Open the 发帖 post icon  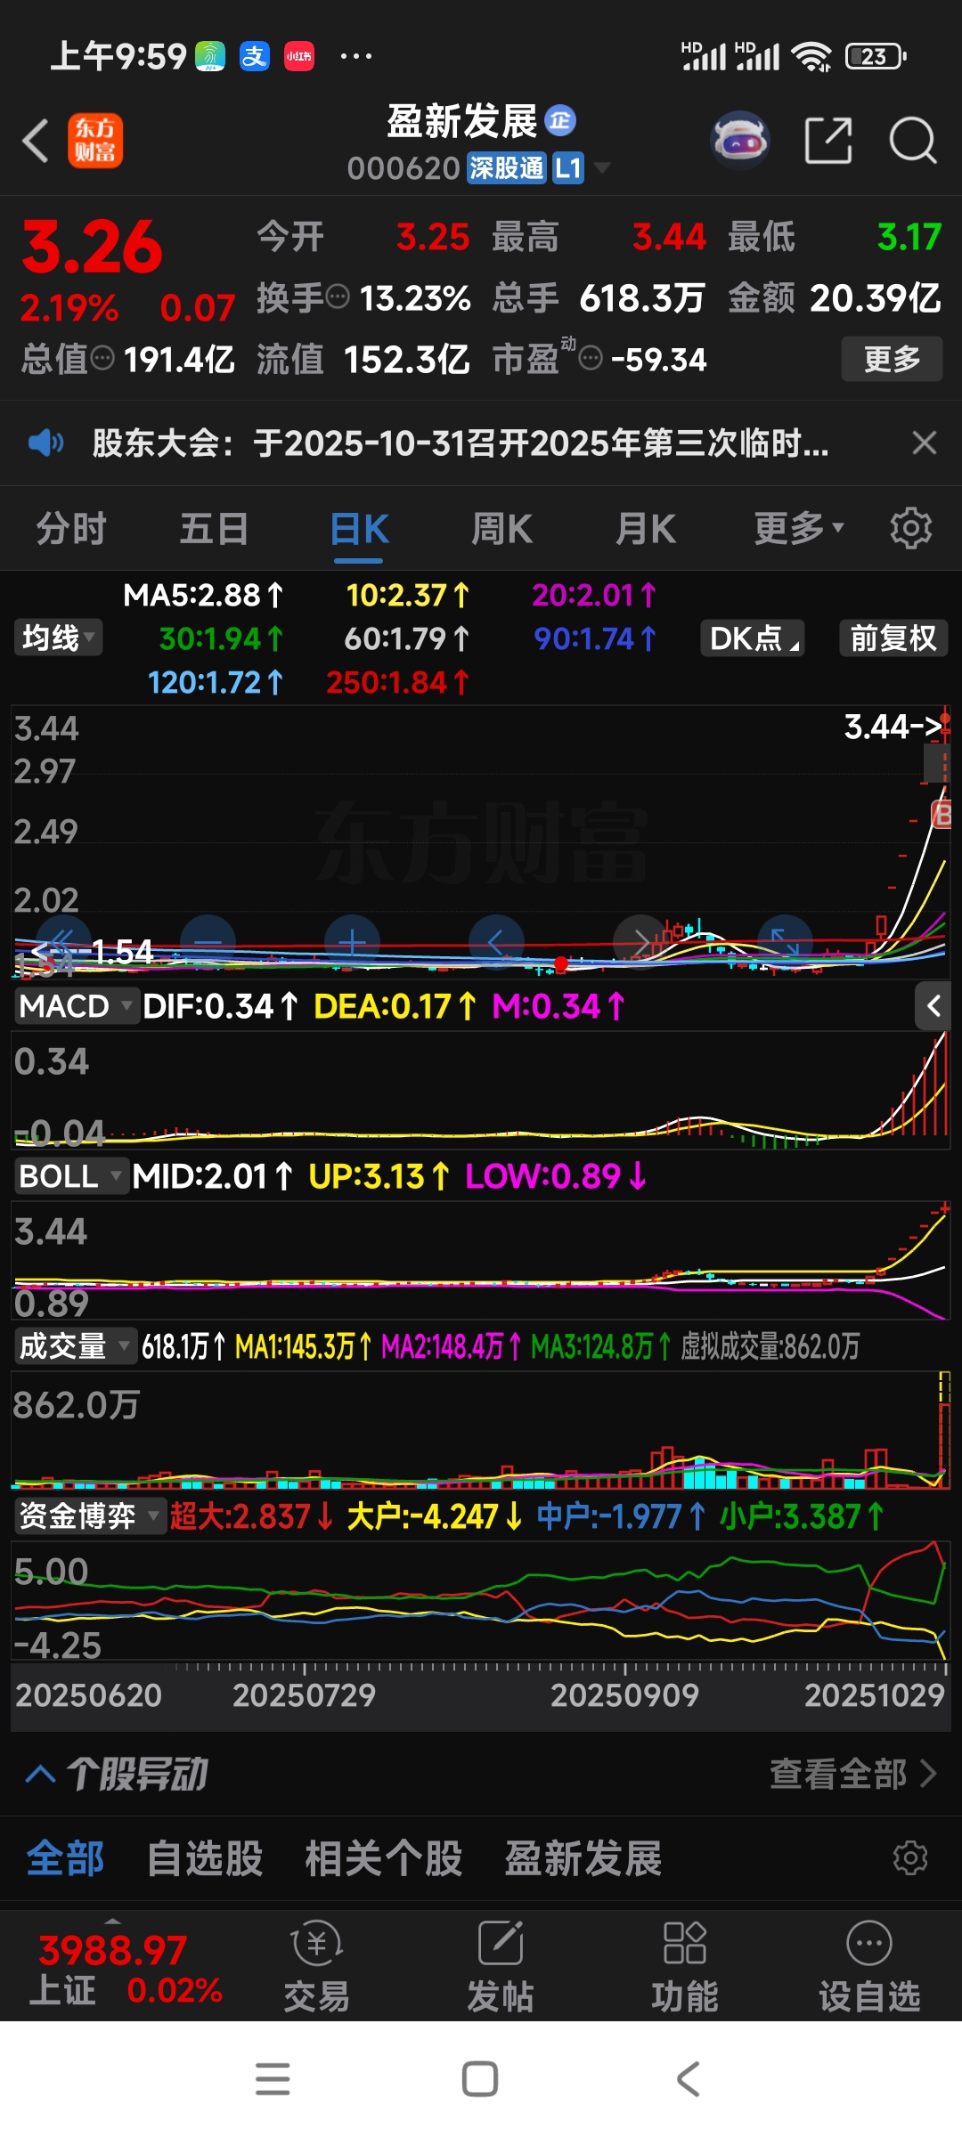tap(501, 1966)
